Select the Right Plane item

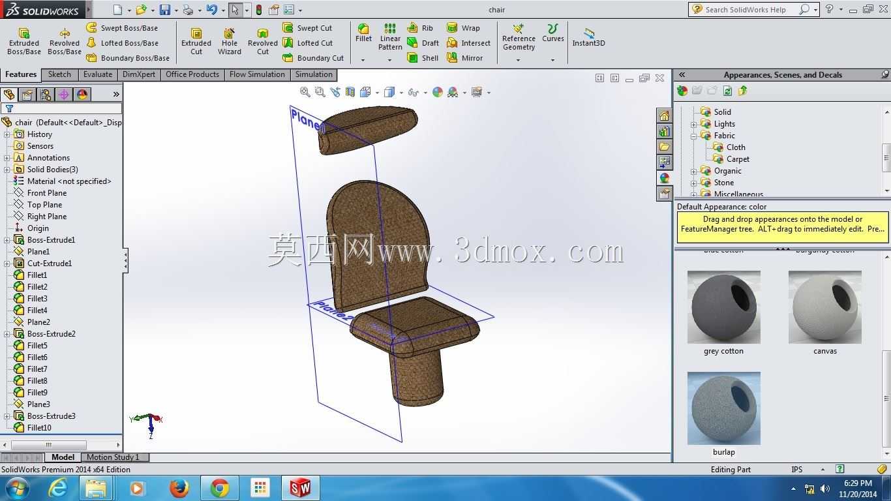[40, 217]
